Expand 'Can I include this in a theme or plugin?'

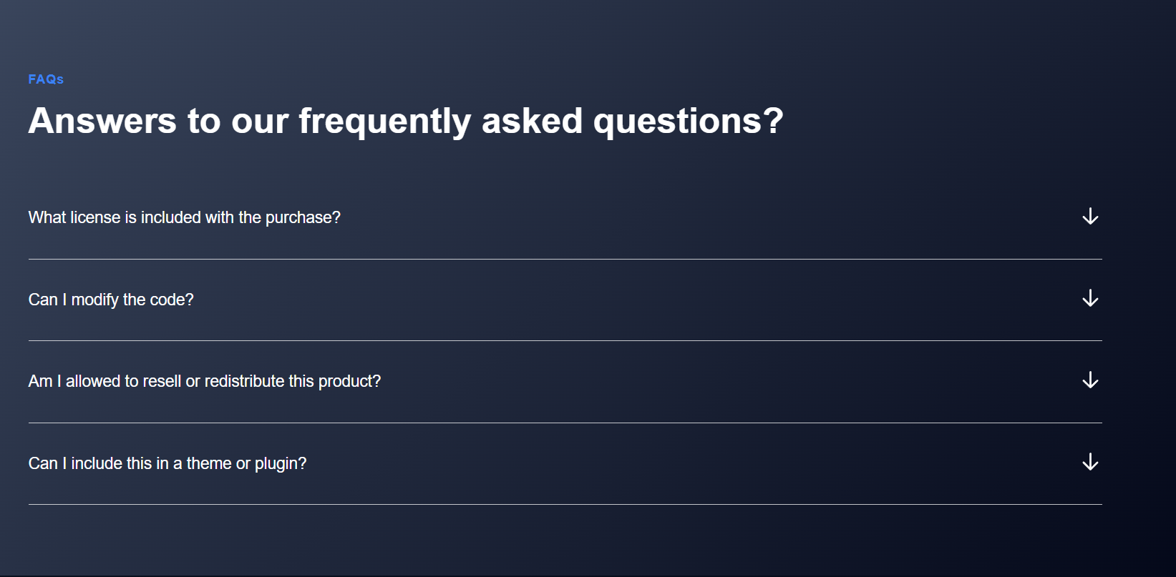coord(167,463)
